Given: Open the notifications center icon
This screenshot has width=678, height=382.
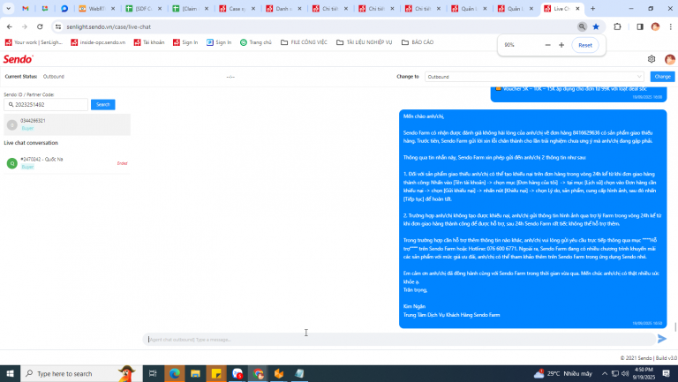Looking at the screenshot, I should click(666, 373).
